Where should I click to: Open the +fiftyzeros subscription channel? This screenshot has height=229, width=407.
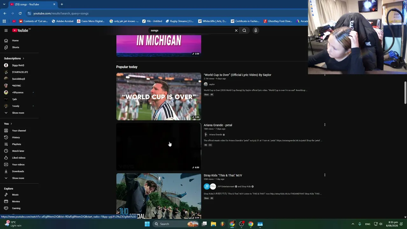[19, 93]
